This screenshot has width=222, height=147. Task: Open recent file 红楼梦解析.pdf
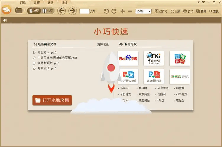tap(48, 63)
